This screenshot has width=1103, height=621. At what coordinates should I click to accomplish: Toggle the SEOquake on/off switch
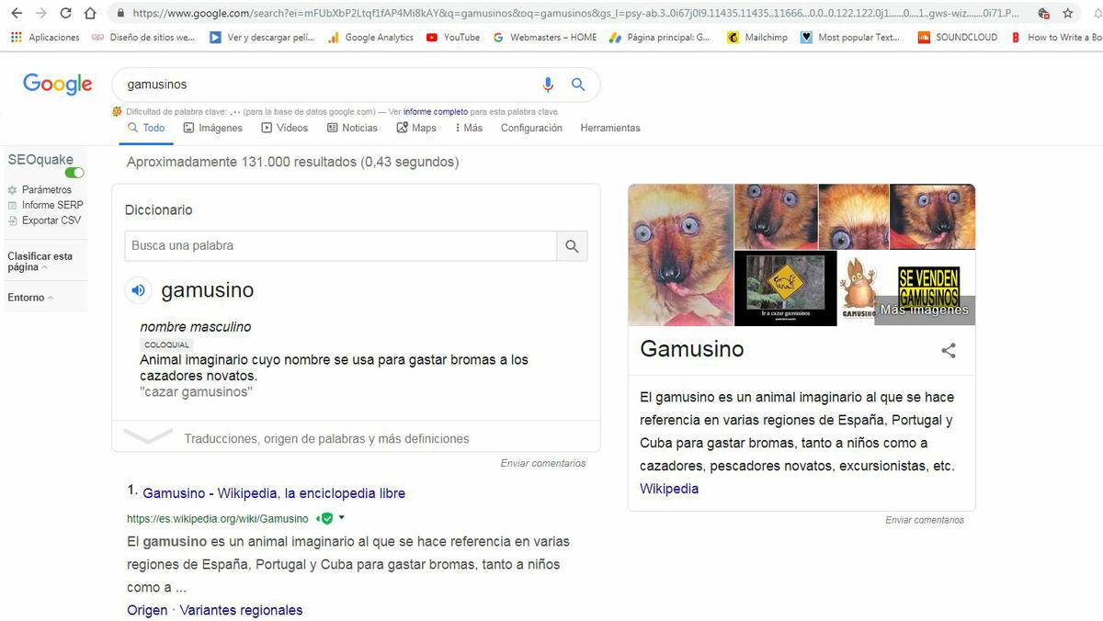point(74,172)
